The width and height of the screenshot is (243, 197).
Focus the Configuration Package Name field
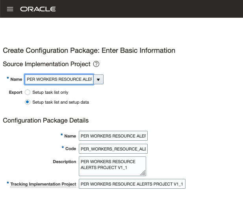point(113,136)
